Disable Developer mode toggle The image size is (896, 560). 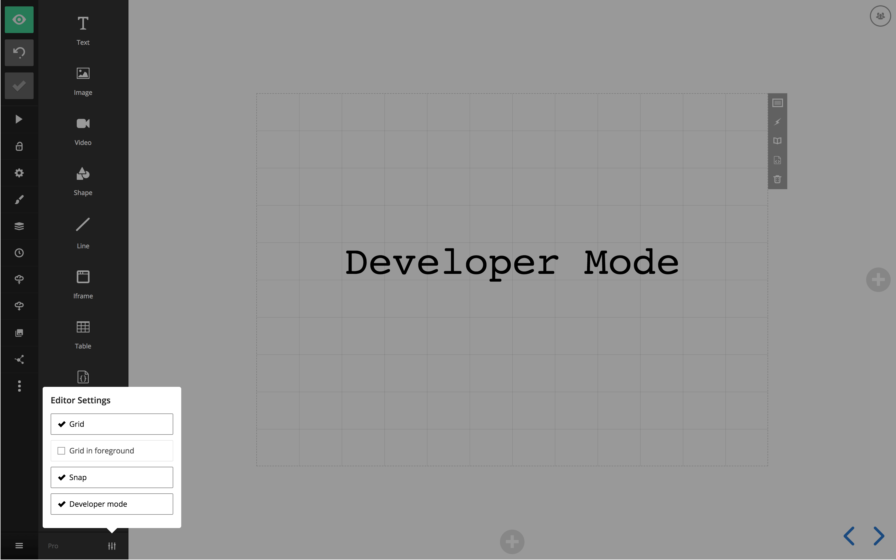(x=112, y=504)
